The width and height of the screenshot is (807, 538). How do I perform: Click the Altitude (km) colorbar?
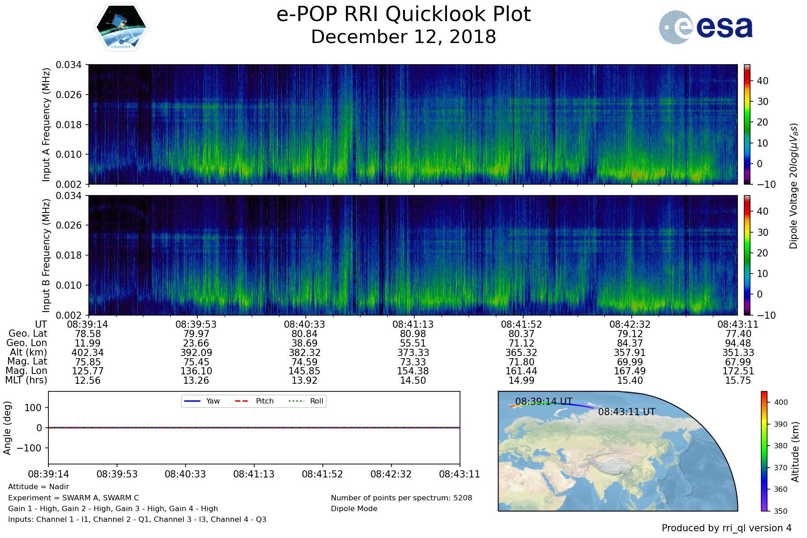[764, 451]
